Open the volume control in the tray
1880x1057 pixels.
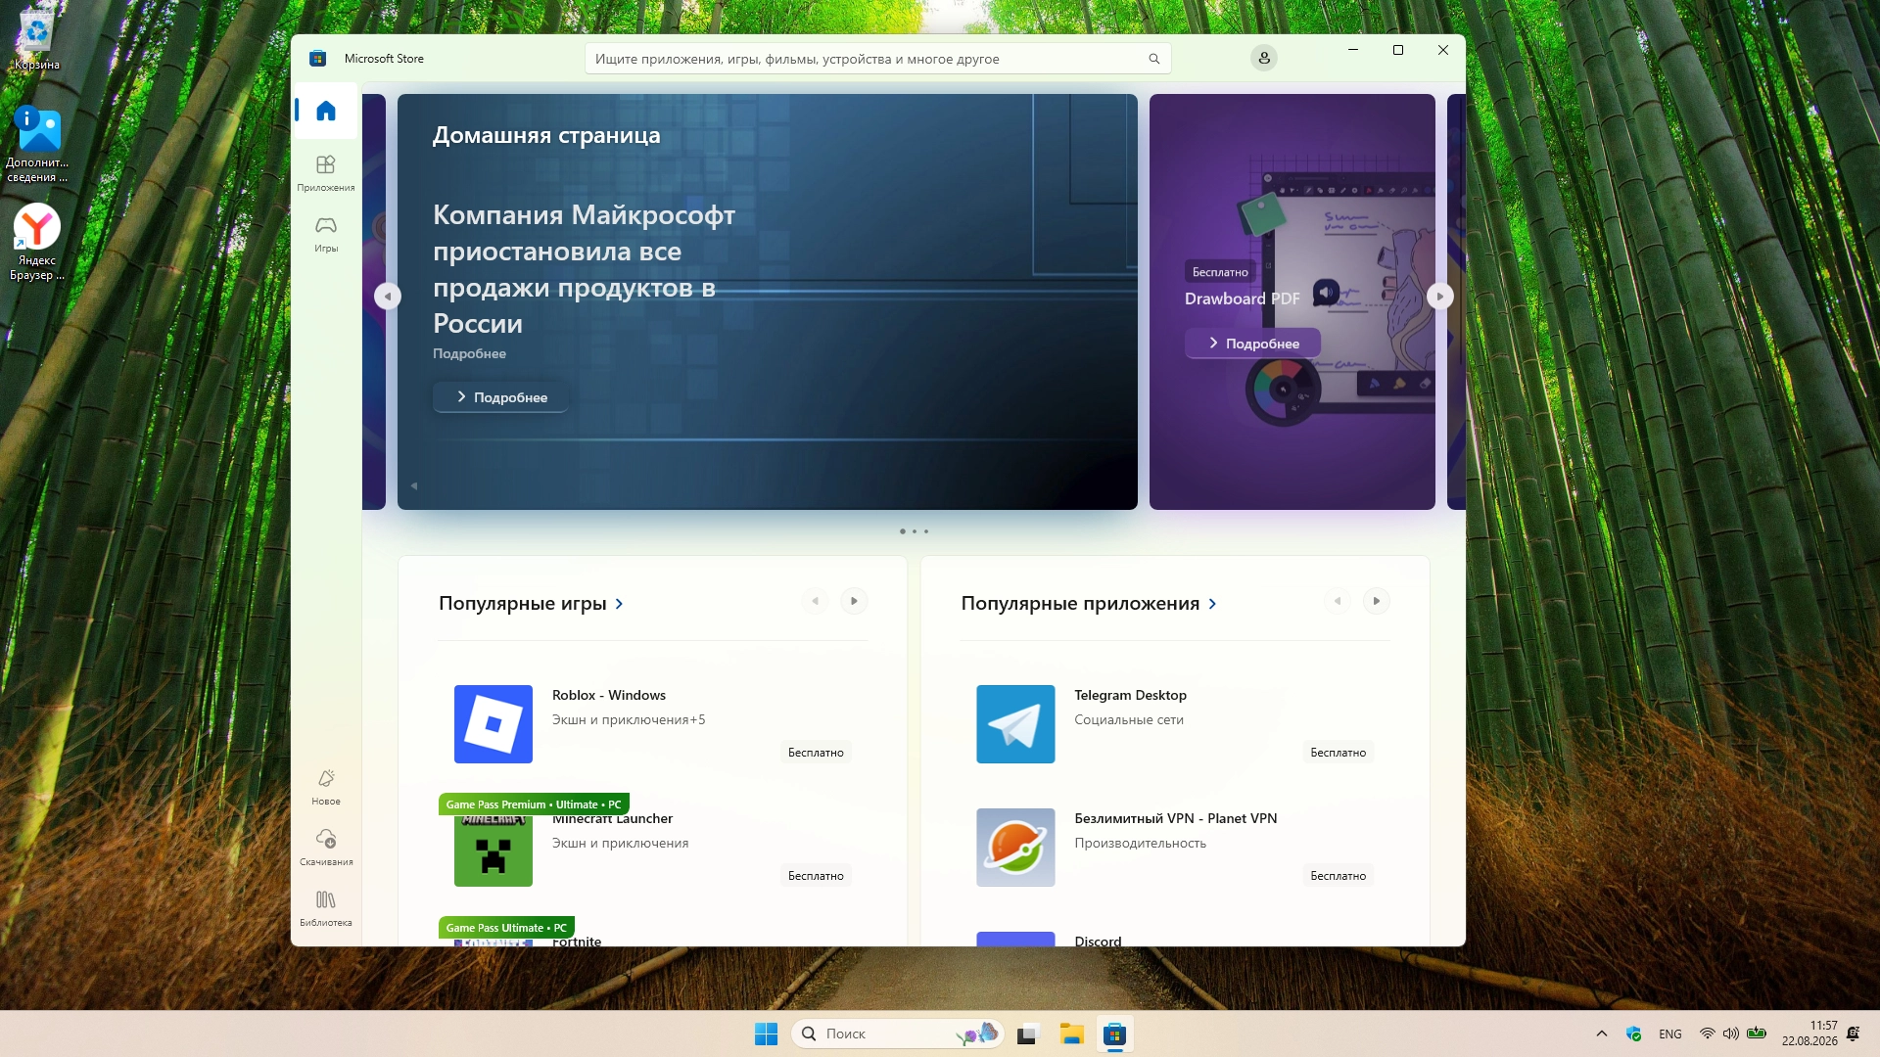click(1731, 1034)
